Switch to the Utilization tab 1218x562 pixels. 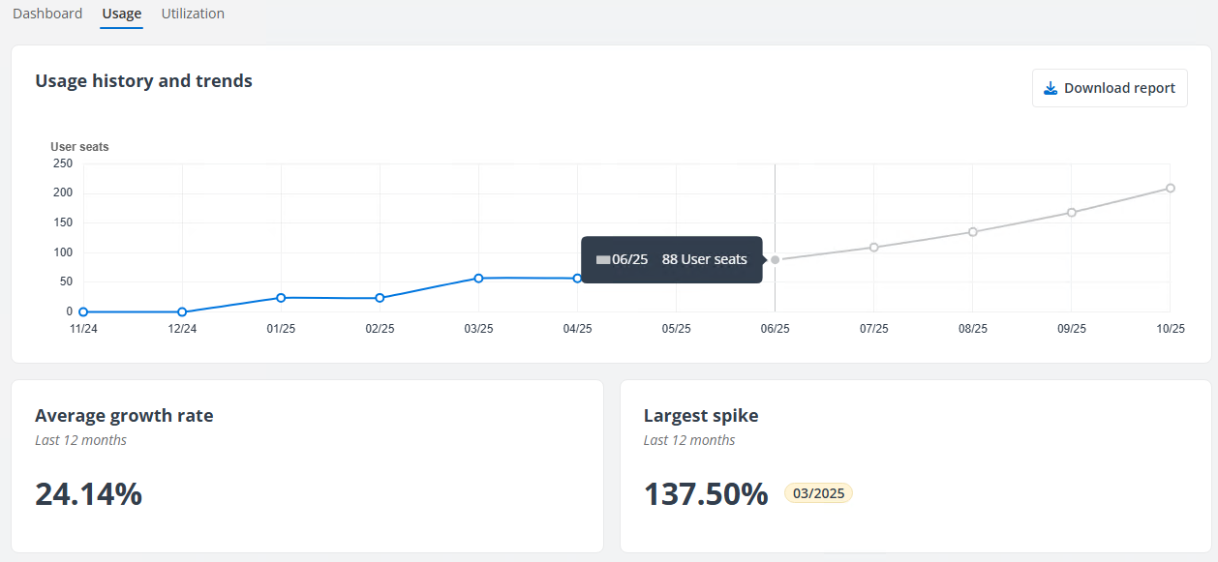193,14
